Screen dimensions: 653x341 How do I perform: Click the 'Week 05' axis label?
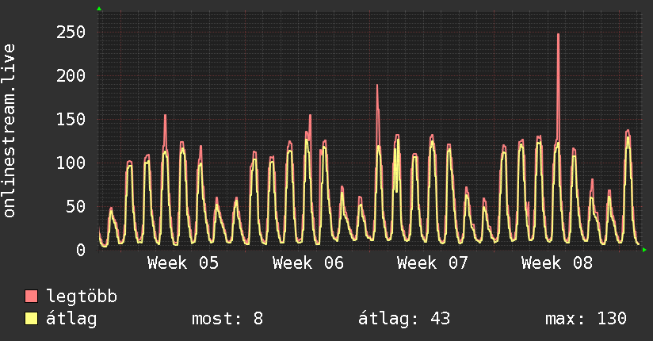(x=183, y=263)
